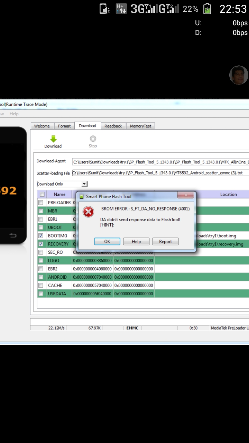Image resolution: width=249 pixels, height=443 pixels.
Task: Switch to the Format tab
Action: [x=64, y=126]
